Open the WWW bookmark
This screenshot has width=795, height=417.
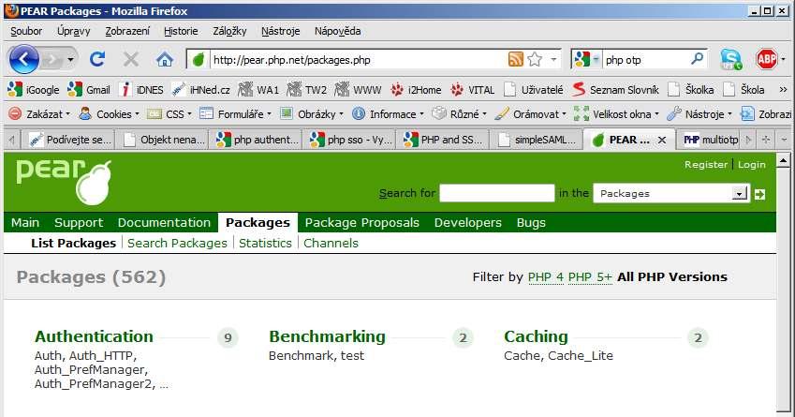click(x=358, y=90)
